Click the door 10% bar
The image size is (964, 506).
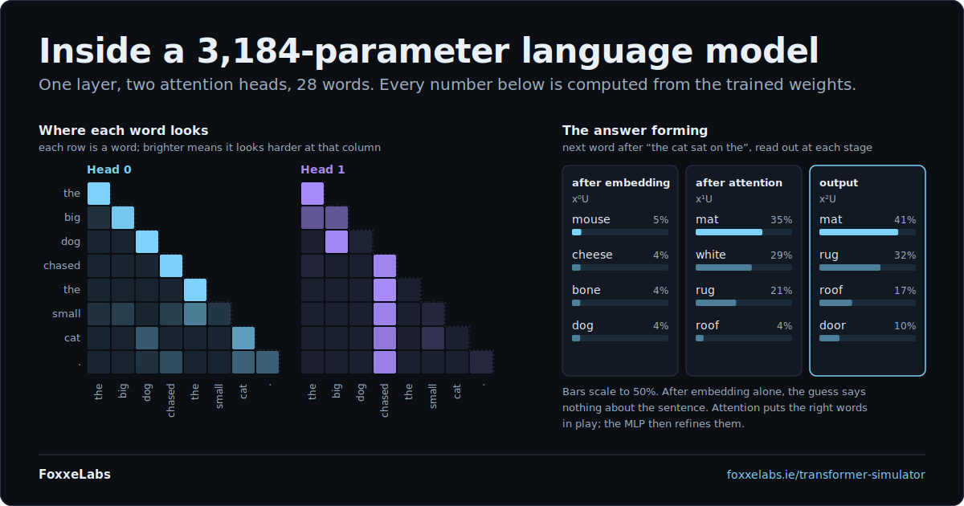click(x=868, y=338)
